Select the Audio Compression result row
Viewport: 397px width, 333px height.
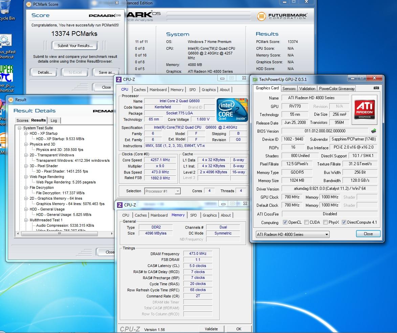point(65,225)
